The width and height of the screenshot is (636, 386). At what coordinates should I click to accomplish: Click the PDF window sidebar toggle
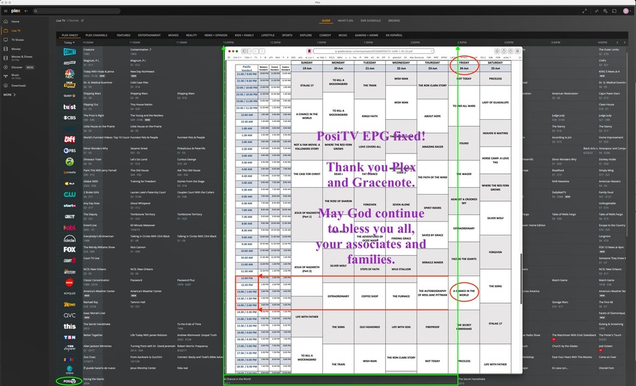[244, 52]
